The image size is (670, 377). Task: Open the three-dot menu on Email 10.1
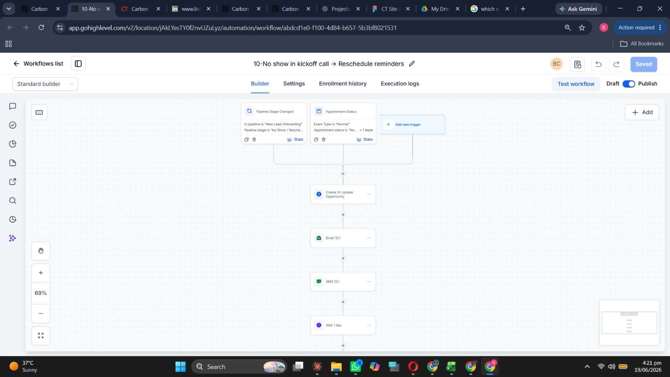369,238
